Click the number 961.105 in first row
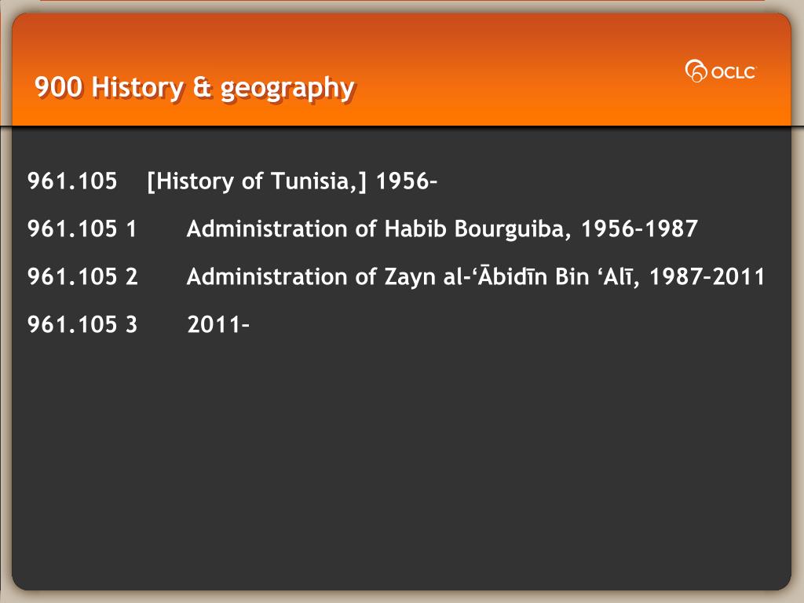This screenshot has width=804, height=603. coord(72,181)
